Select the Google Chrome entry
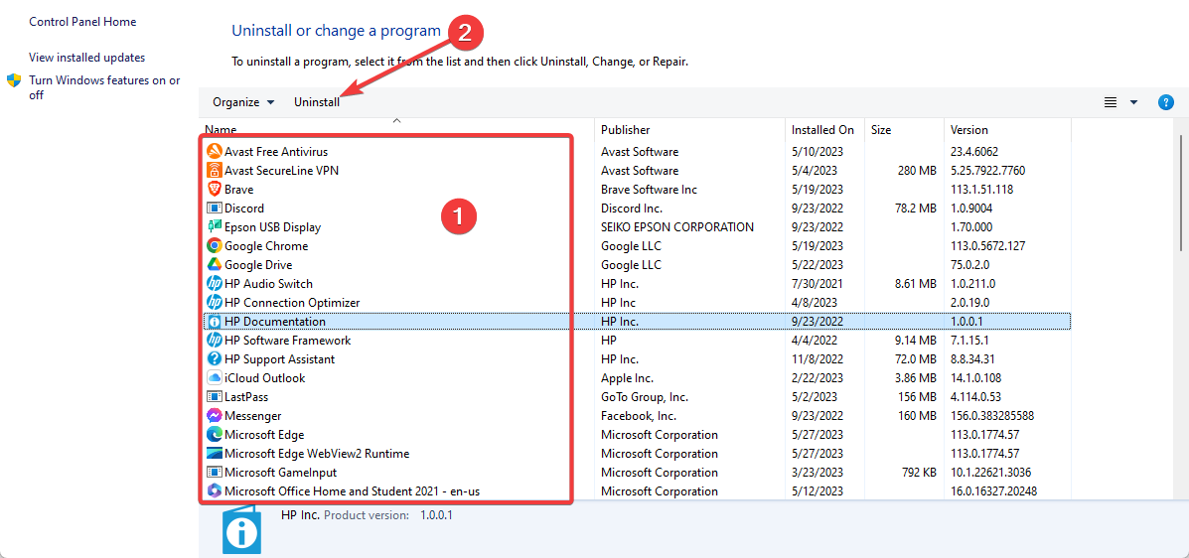 [266, 245]
